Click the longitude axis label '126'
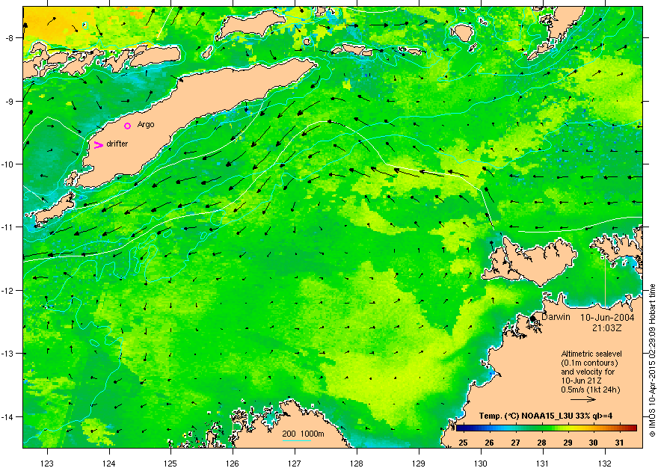The image size is (658, 471). tap(233, 464)
